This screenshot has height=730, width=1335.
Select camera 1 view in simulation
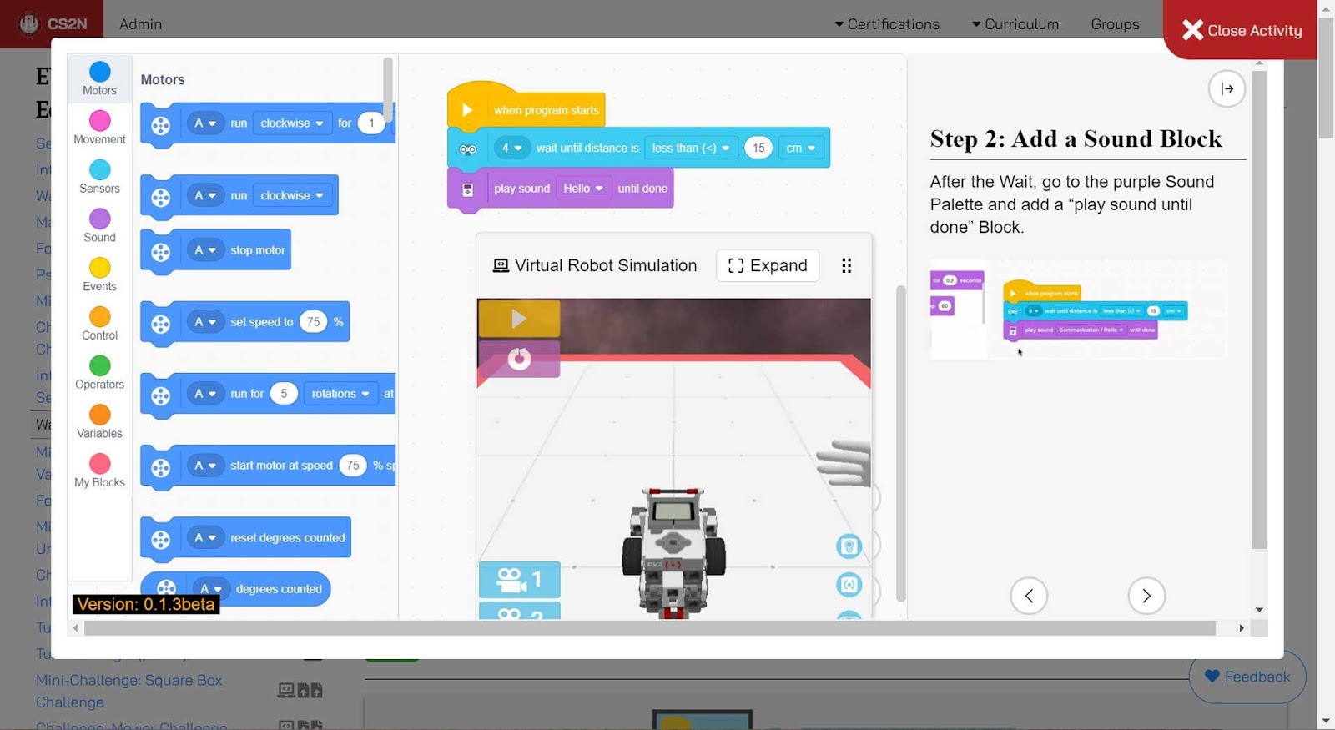(x=519, y=579)
